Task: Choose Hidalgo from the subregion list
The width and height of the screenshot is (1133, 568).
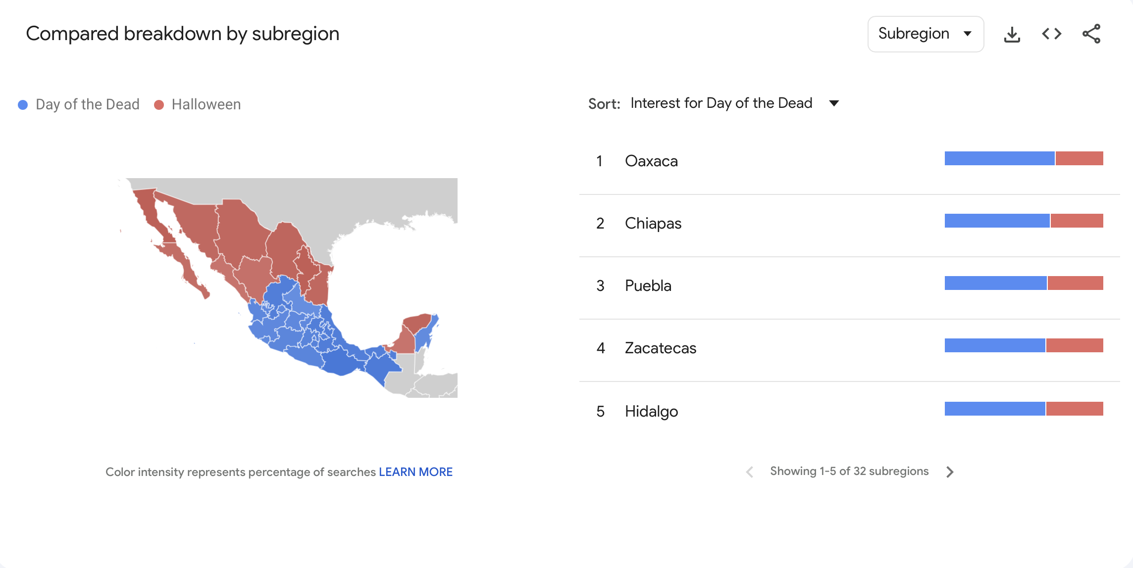Action: pos(651,412)
